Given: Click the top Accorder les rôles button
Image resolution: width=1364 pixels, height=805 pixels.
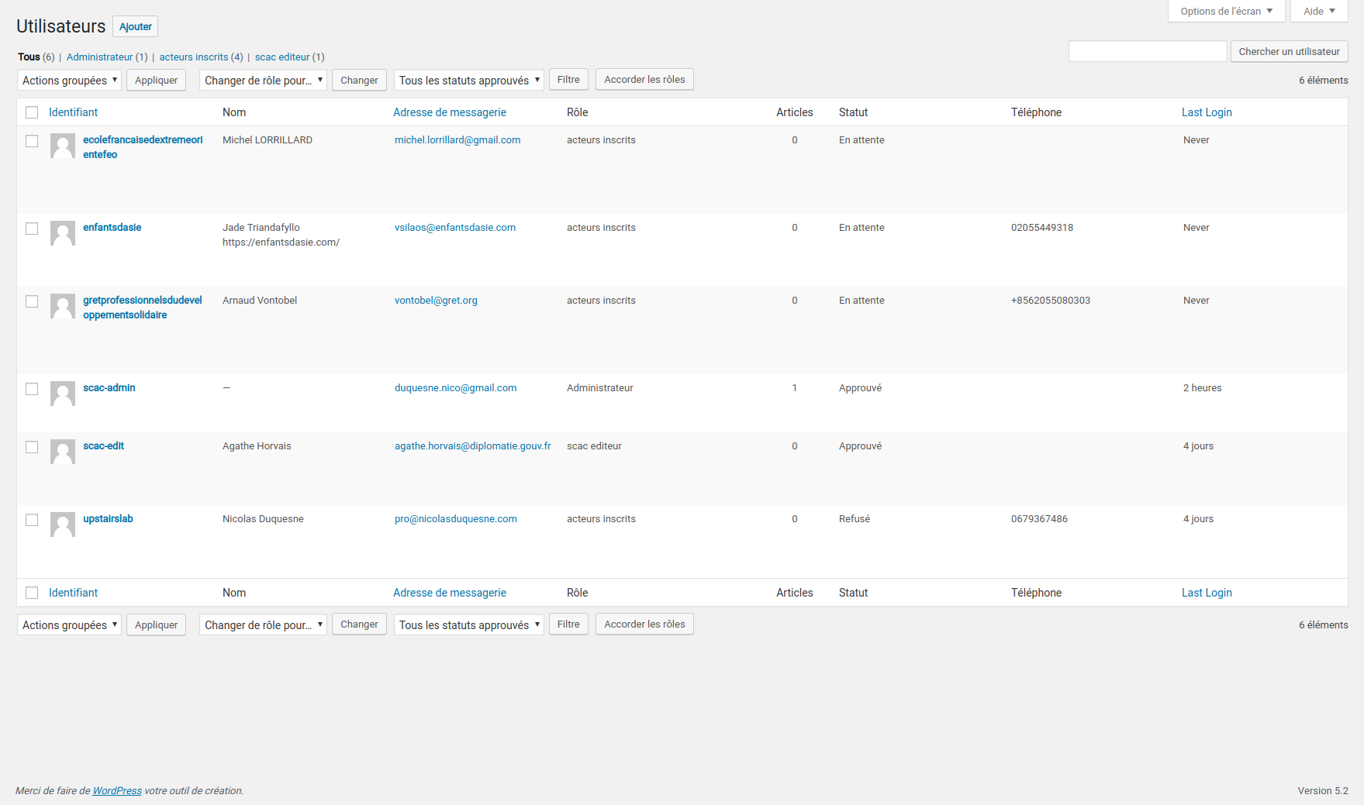Looking at the screenshot, I should [644, 80].
